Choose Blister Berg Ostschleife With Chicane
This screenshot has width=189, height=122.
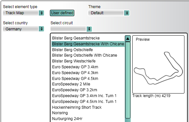(85, 55)
